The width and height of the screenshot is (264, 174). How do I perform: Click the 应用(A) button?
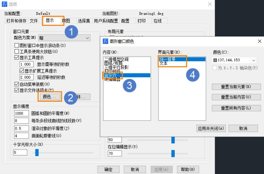(x=161, y=169)
